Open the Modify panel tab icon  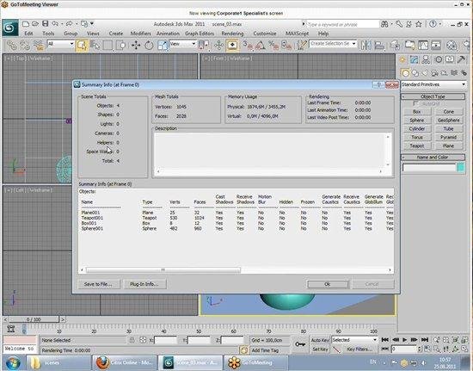(x=415, y=59)
